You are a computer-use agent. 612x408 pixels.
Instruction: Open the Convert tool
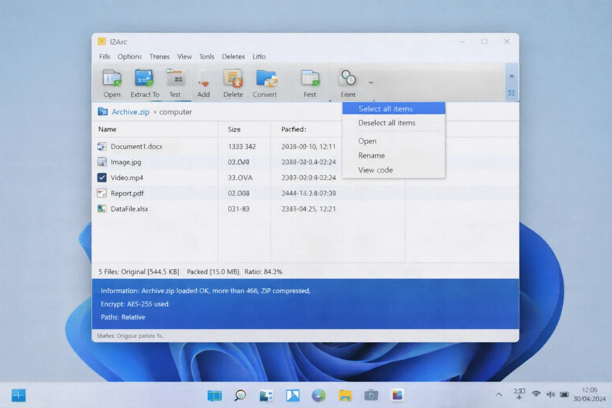pos(266,82)
